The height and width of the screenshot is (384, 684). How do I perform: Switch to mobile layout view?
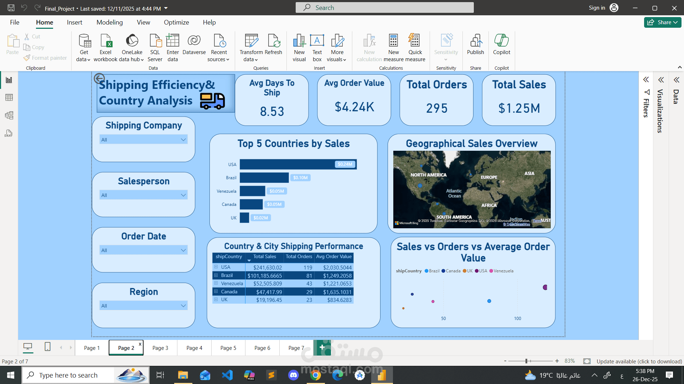coord(47,347)
